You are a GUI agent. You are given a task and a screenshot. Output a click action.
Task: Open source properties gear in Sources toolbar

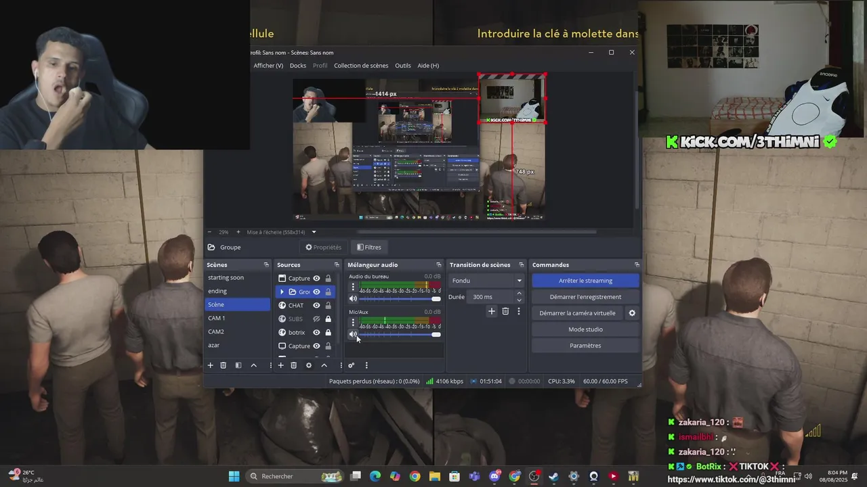308,365
